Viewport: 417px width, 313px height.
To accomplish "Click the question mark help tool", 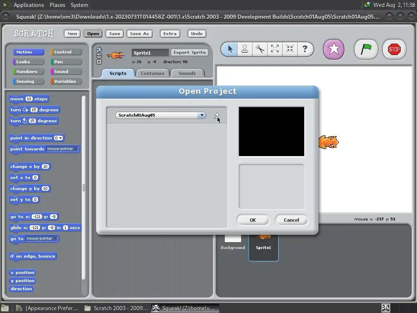I will (x=305, y=49).
